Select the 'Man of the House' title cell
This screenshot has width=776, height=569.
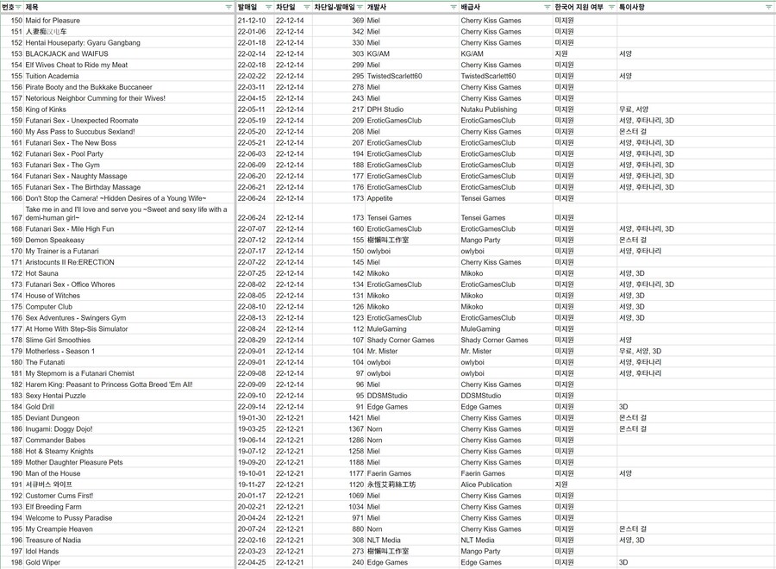(128, 473)
